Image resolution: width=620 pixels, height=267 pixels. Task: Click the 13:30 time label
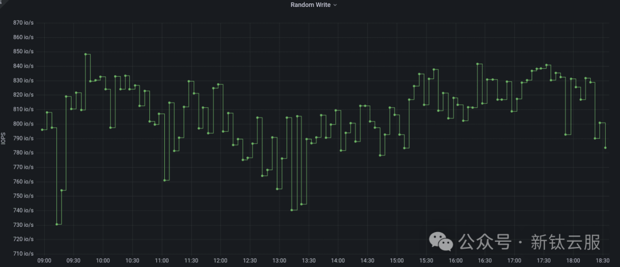(308, 261)
